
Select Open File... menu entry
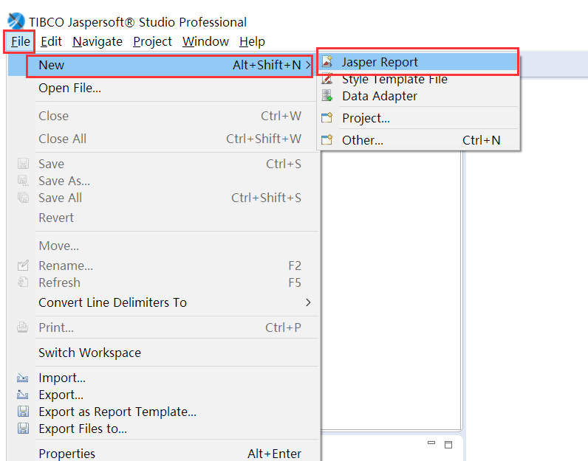tap(164, 88)
